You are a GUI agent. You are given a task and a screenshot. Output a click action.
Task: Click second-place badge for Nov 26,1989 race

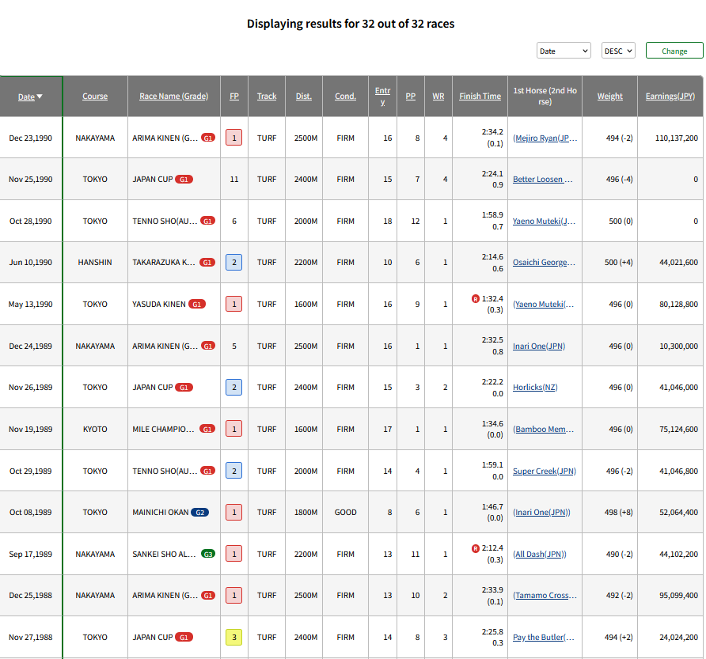pyautogui.click(x=234, y=387)
